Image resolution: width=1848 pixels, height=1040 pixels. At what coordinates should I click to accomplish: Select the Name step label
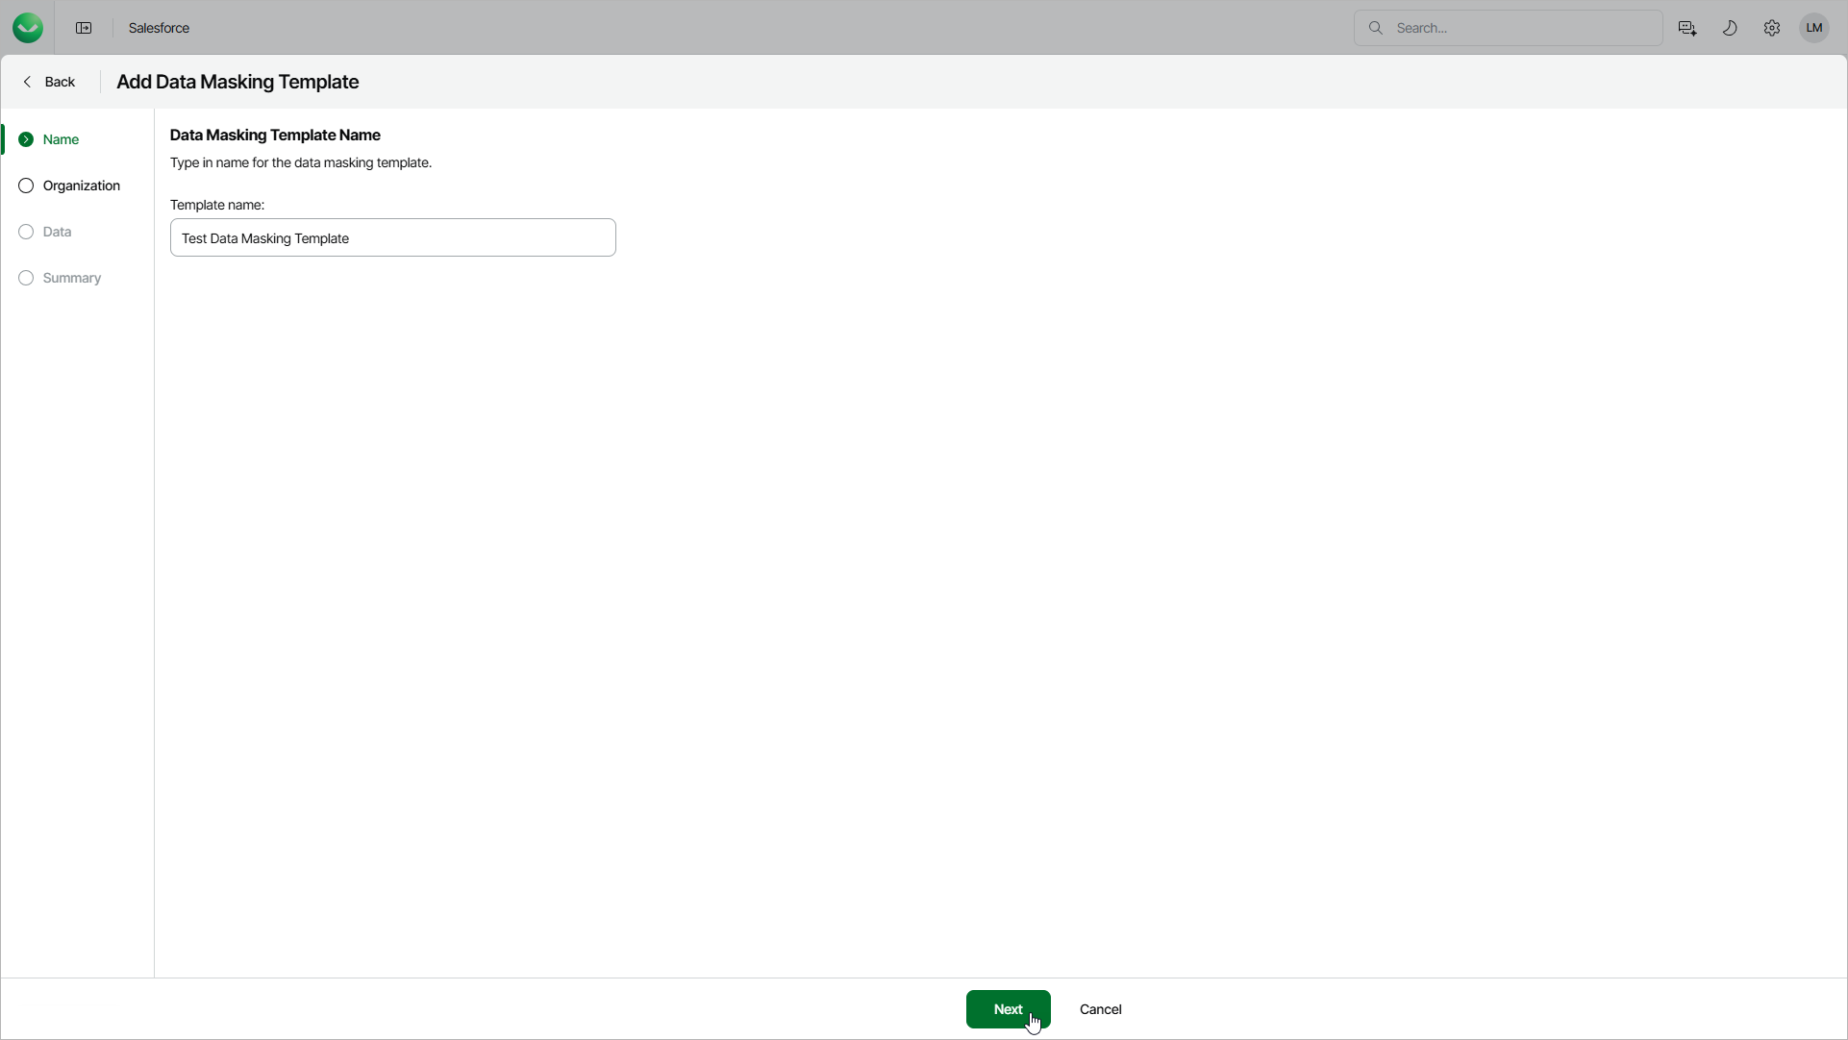coord(61,139)
